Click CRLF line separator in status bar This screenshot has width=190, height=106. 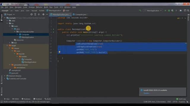point(169,102)
